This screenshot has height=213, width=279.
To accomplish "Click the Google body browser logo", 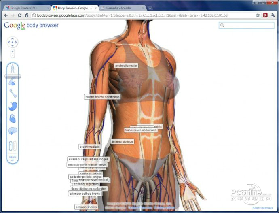I will point(31,26).
